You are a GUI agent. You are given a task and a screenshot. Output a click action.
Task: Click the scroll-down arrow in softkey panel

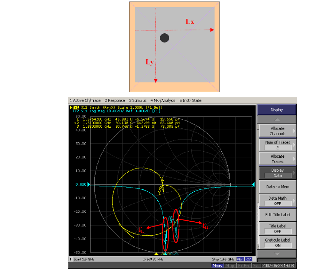pyautogui.click(x=277, y=254)
